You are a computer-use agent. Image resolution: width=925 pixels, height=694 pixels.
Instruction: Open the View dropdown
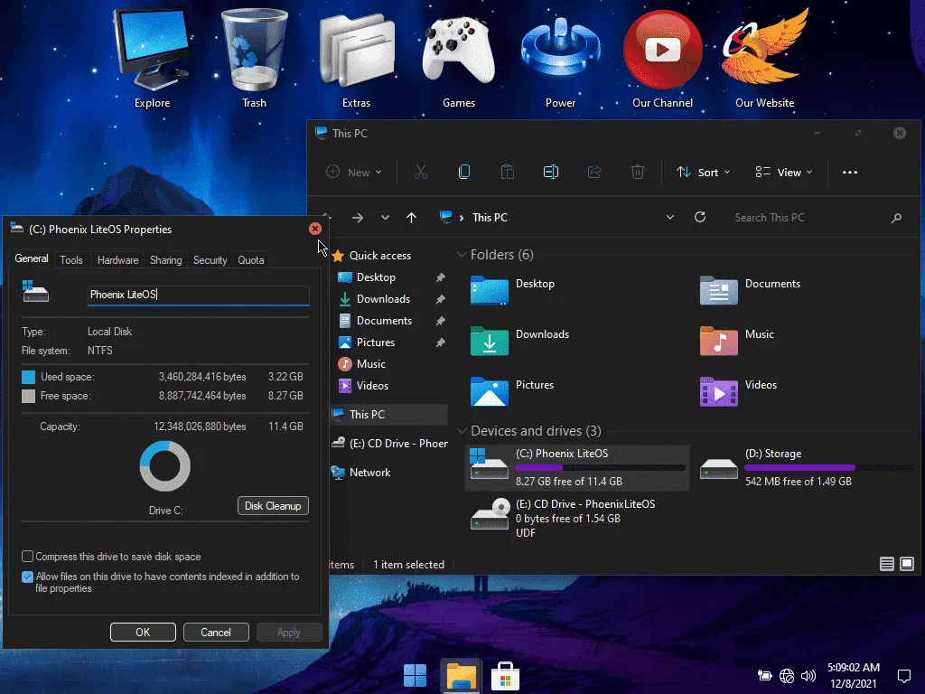click(784, 172)
